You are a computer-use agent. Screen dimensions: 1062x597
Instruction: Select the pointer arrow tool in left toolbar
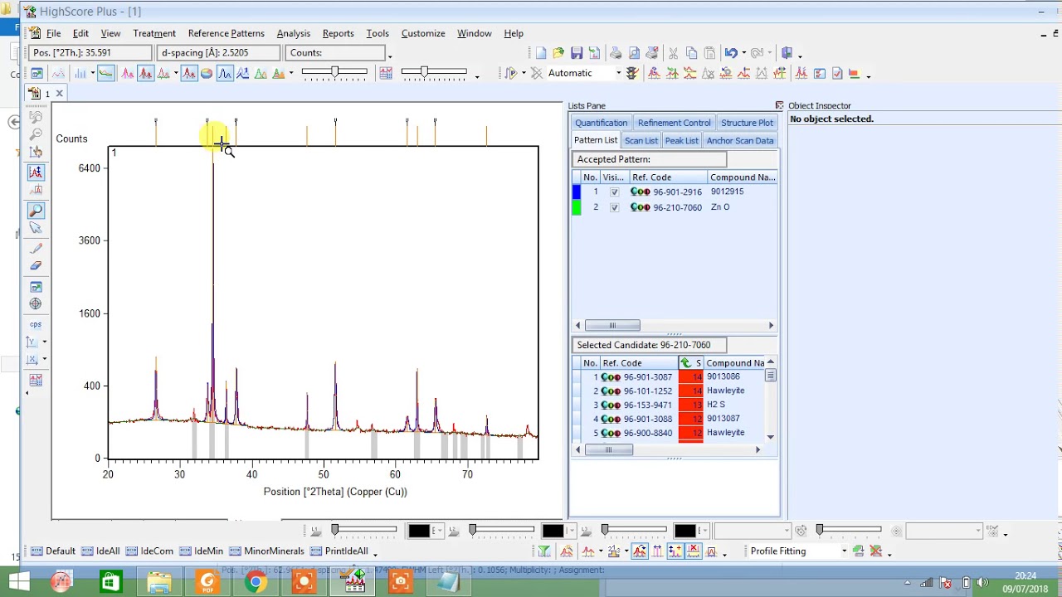[36, 228]
